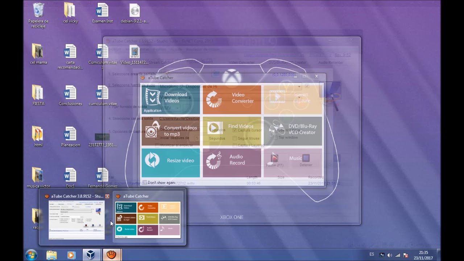This screenshot has height=261, width=464.
Task: Click the aTube Catcher taskbar button
Action: (111, 255)
